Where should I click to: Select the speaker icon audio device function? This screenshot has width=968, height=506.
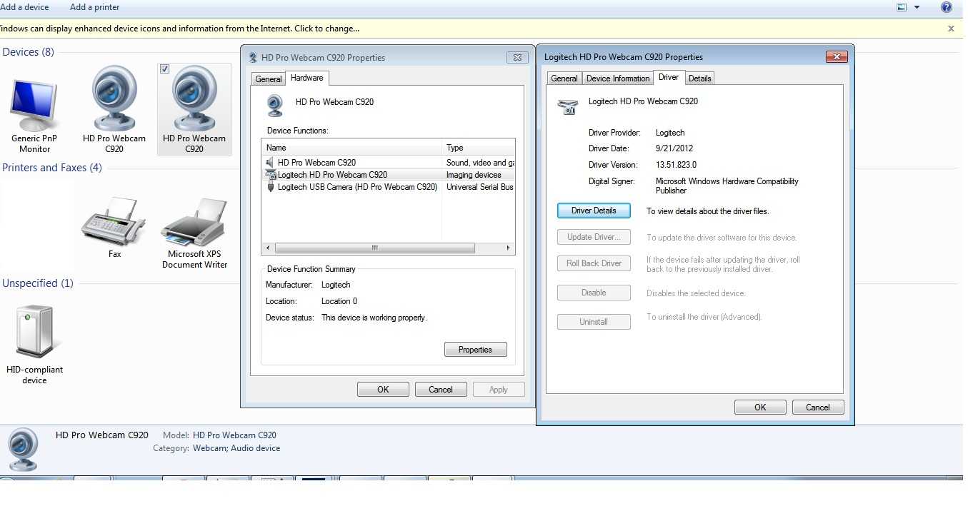pyautogui.click(x=269, y=163)
